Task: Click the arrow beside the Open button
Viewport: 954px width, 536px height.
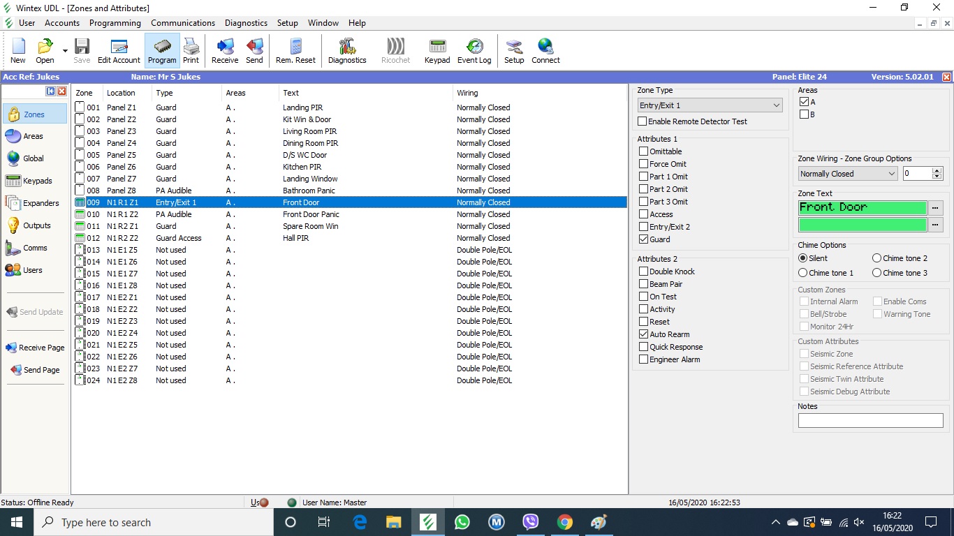Action: (x=65, y=51)
